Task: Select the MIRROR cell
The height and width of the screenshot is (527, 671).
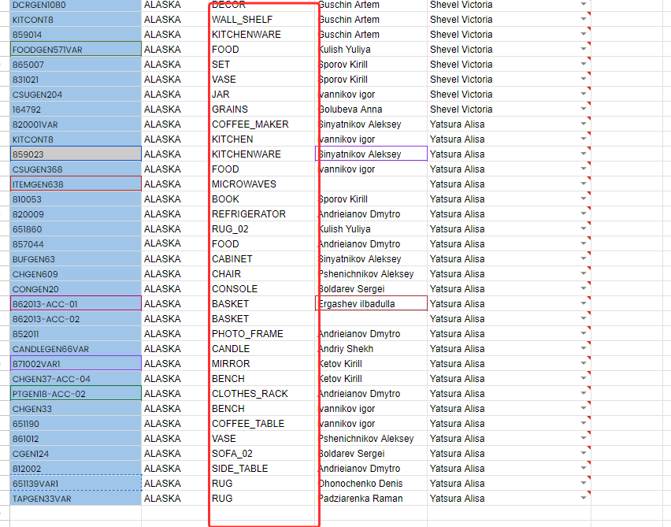Action: (261, 363)
